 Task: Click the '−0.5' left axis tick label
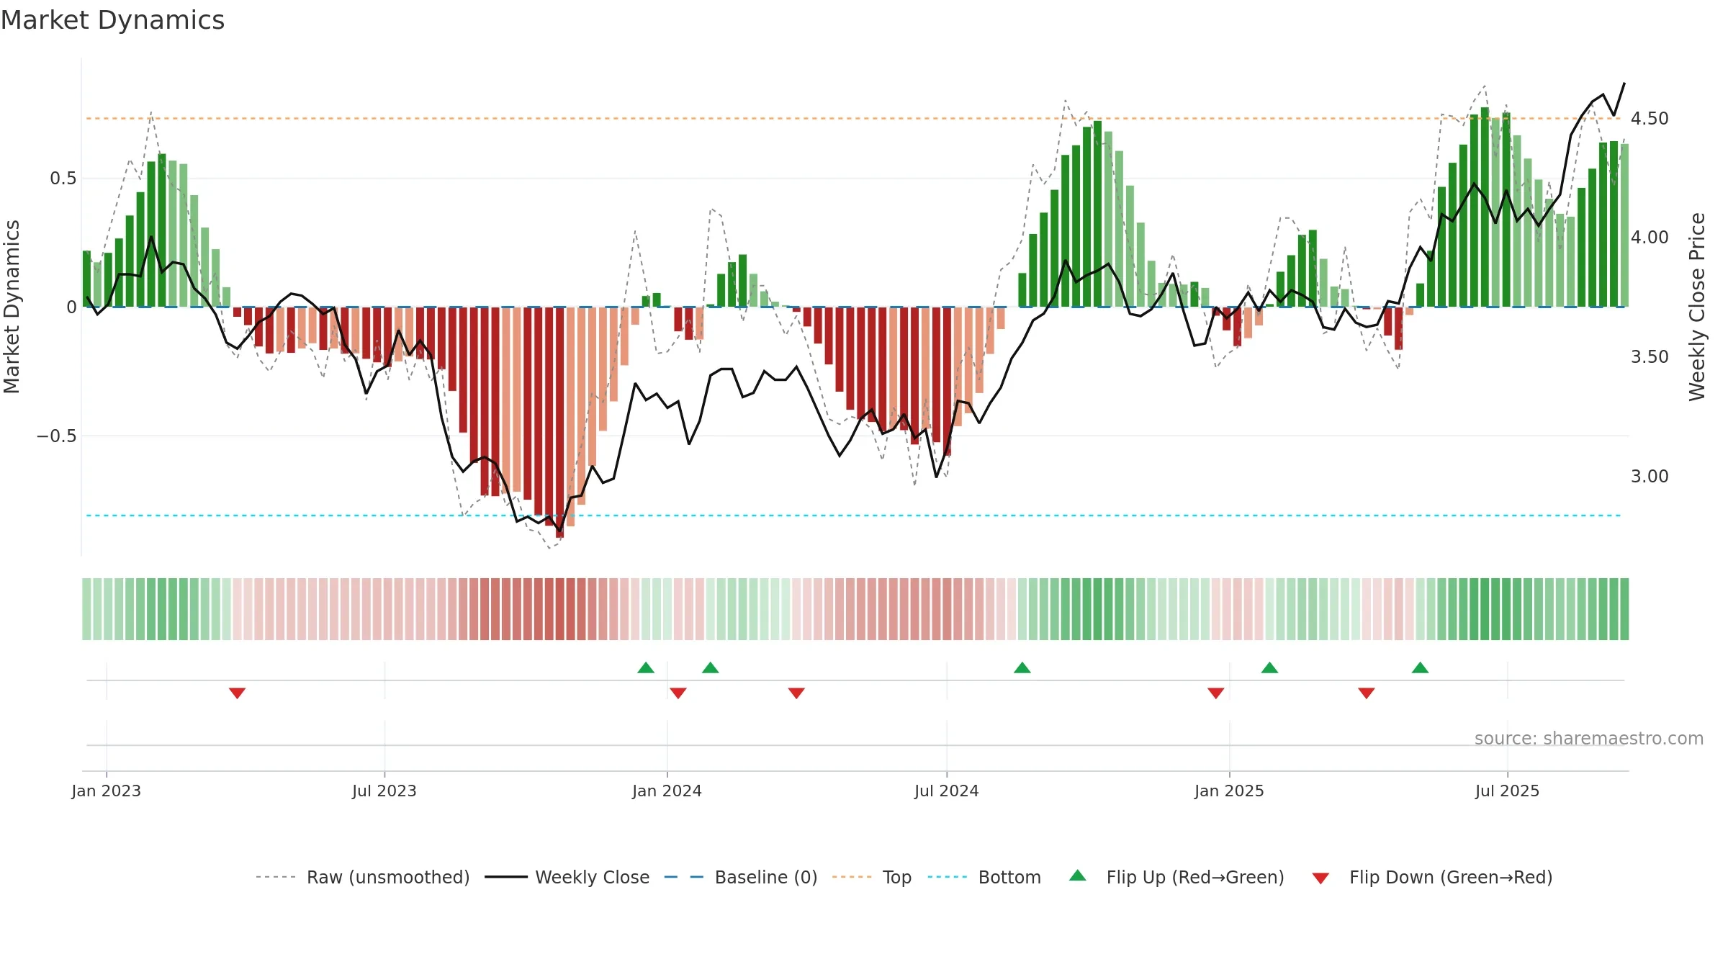57,436
